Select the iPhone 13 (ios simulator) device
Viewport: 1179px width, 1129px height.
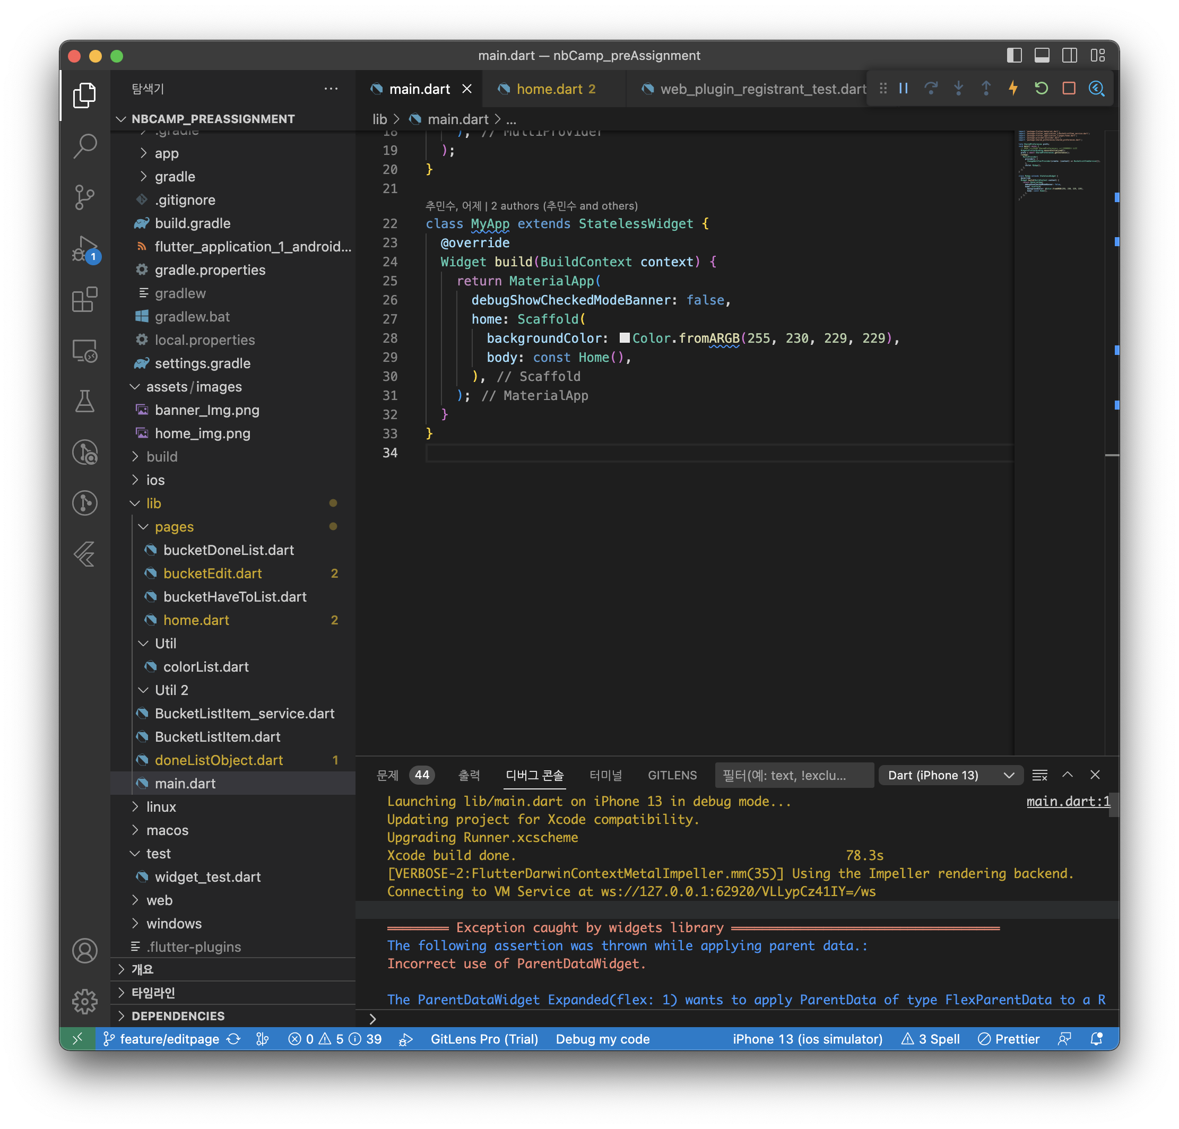(807, 1039)
